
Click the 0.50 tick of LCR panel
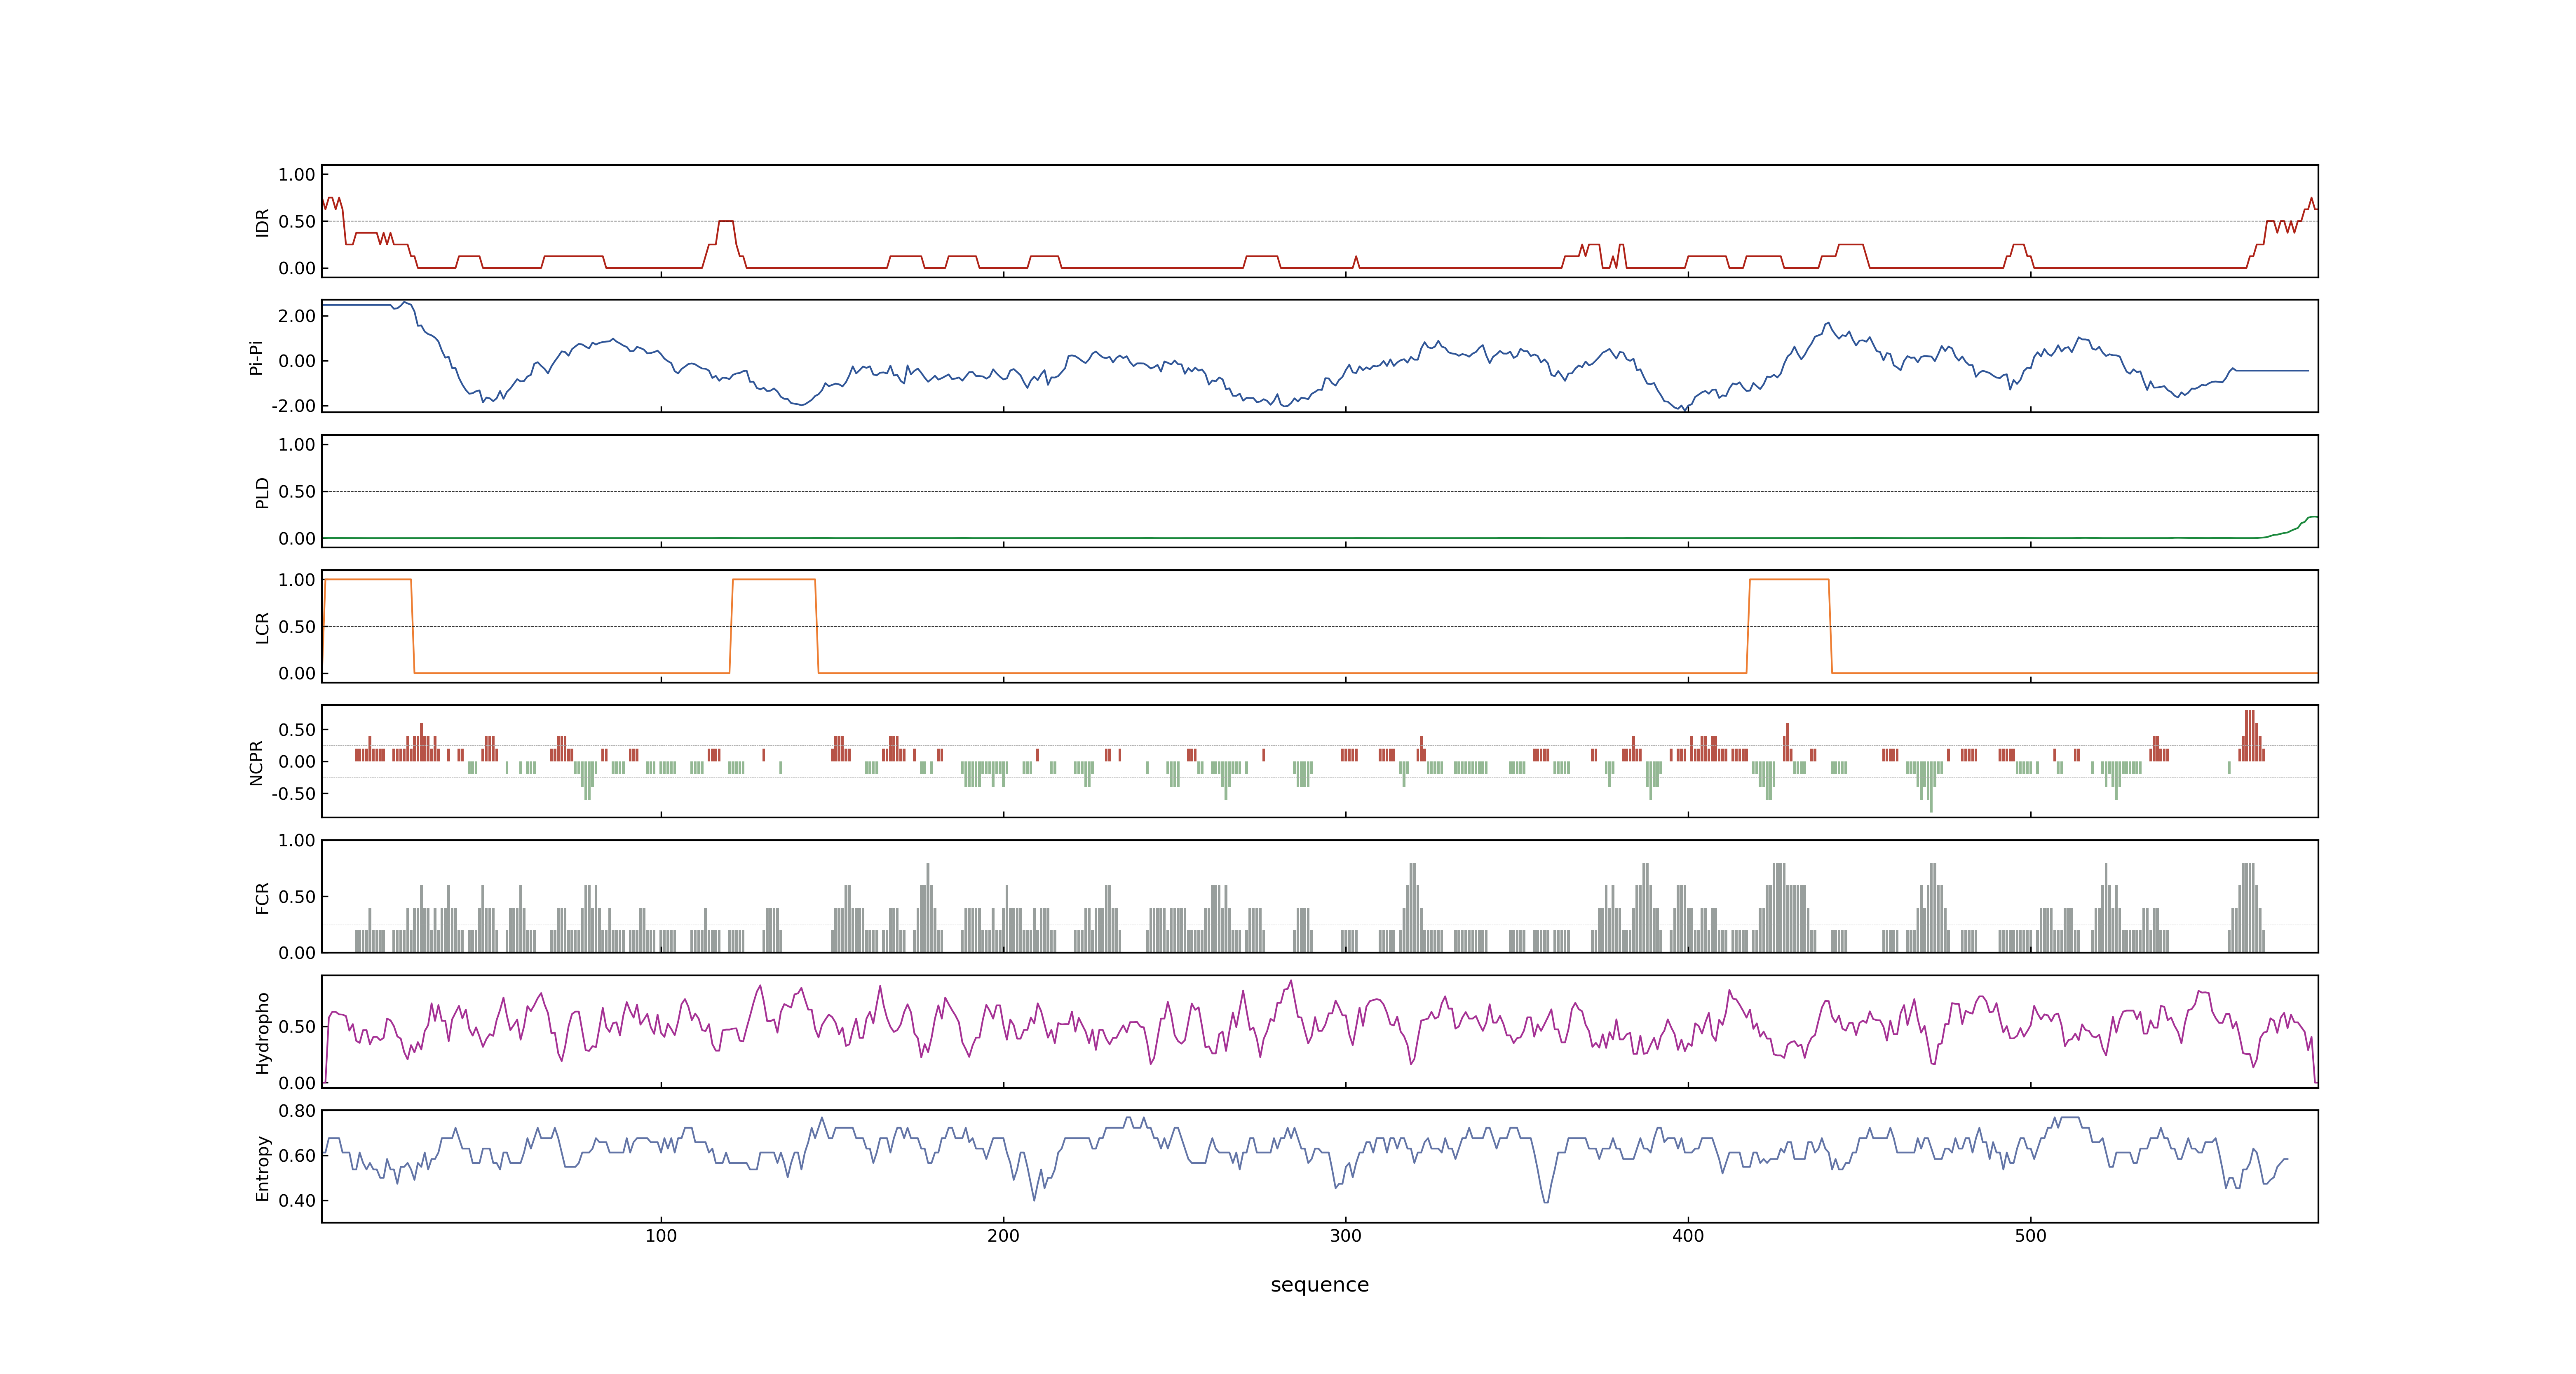[297, 627]
